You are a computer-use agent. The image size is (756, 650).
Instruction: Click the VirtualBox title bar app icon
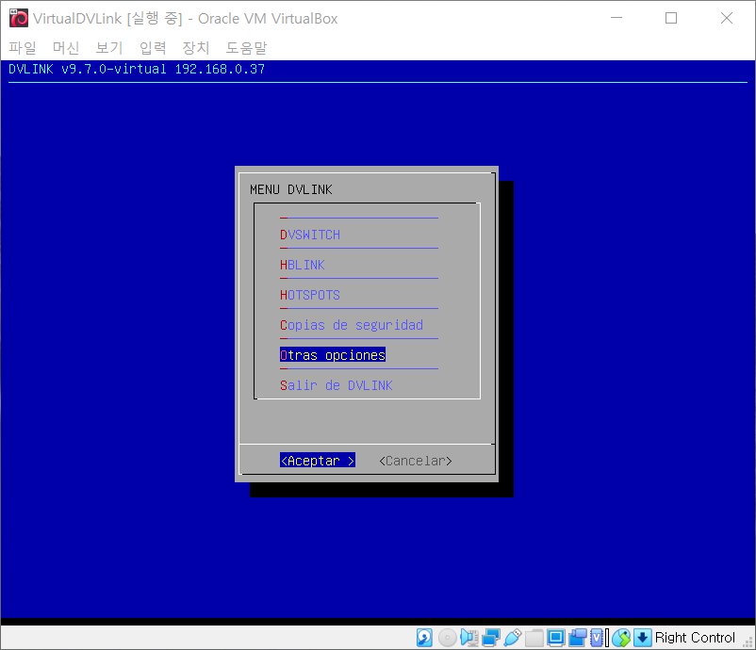coord(19,18)
